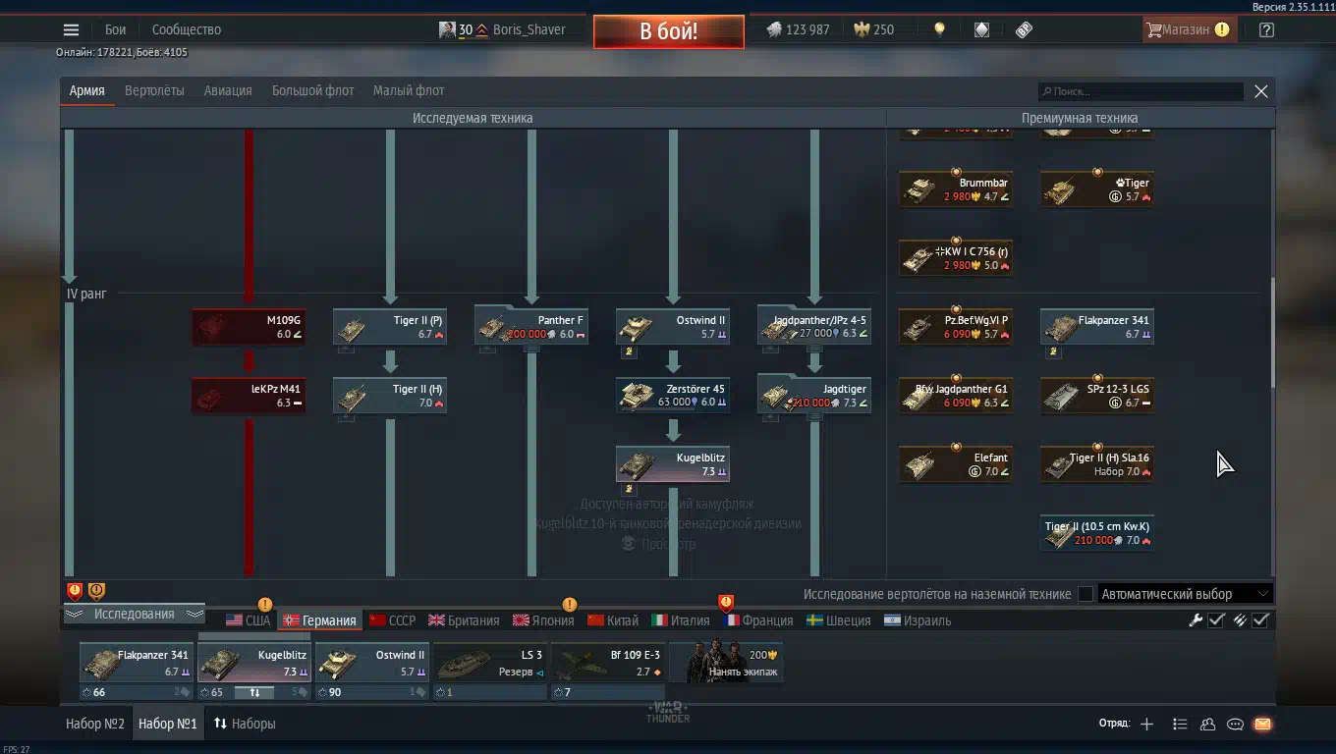This screenshot has width=1336, height=754.
Task: Click the orange alert badge above Япония
Action: point(569,604)
